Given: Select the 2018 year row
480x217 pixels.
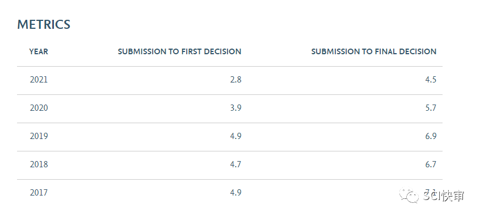Looking at the screenshot, I should point(230,165).
